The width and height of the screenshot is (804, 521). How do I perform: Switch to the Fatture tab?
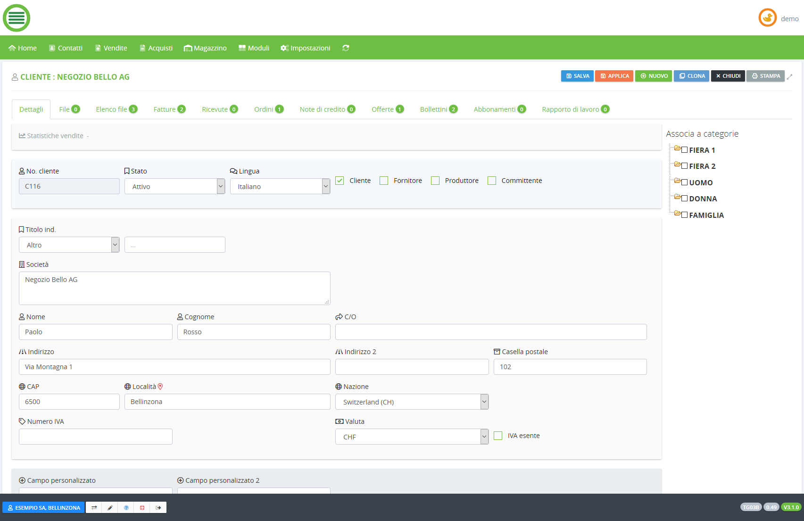coord(169,109)
